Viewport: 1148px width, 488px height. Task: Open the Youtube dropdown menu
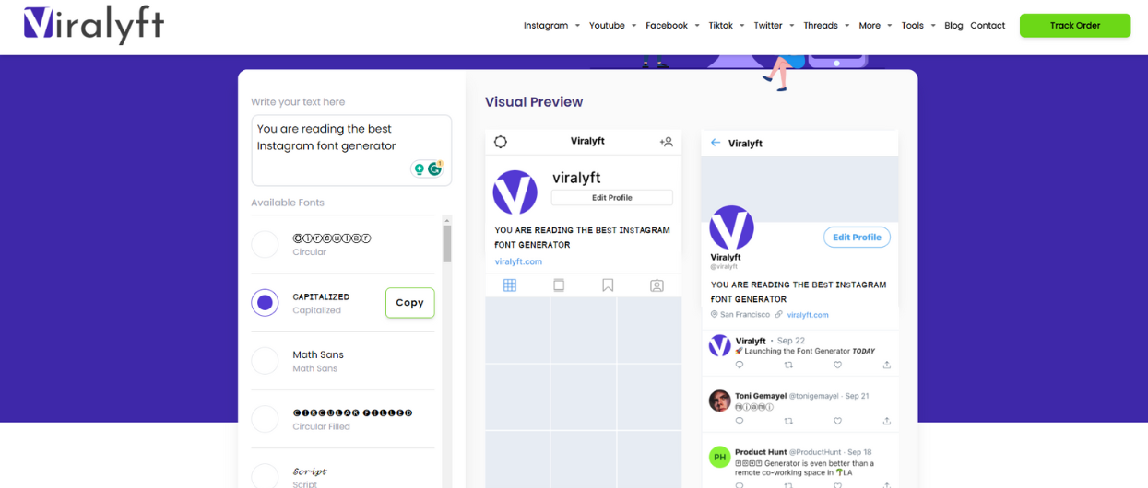612,26
